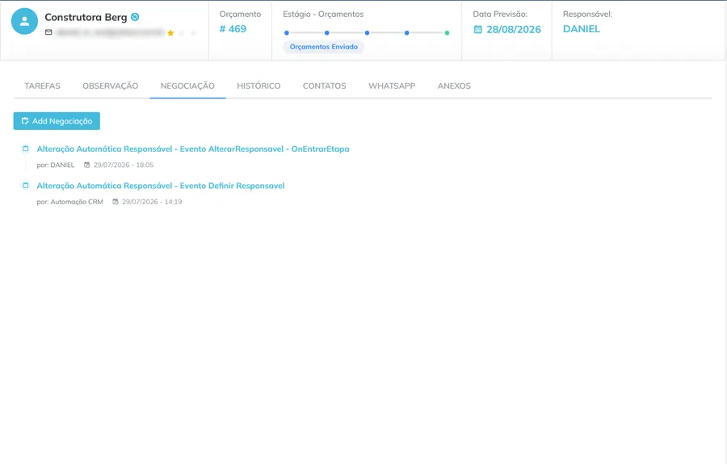Image resolution: width=727 pixels, height=465 pixels.
Task: Select the green final stage dot
Action: coord(447,33)
